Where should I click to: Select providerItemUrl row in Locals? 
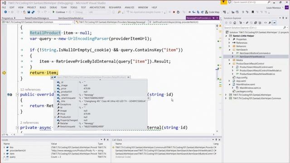[55, 151]
